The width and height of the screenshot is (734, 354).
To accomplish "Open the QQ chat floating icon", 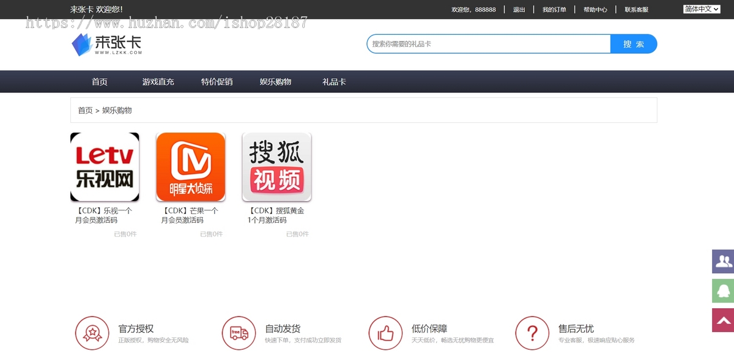I will point(723,290).
